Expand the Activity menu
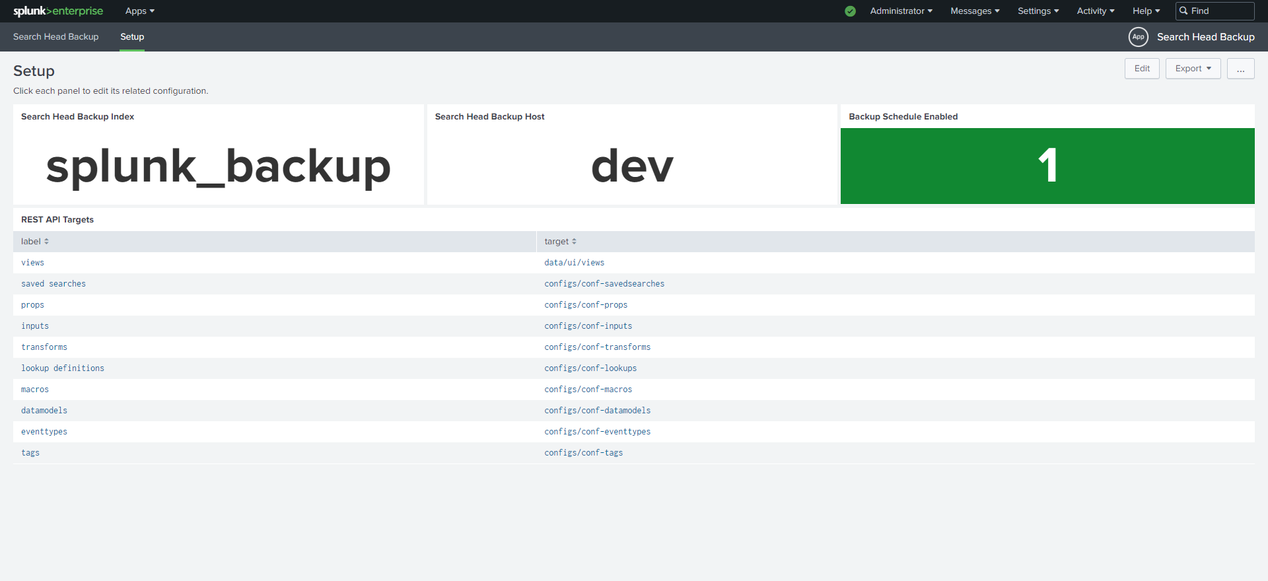 pos(1096,11)
